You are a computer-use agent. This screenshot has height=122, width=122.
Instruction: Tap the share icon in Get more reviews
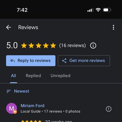64,61
